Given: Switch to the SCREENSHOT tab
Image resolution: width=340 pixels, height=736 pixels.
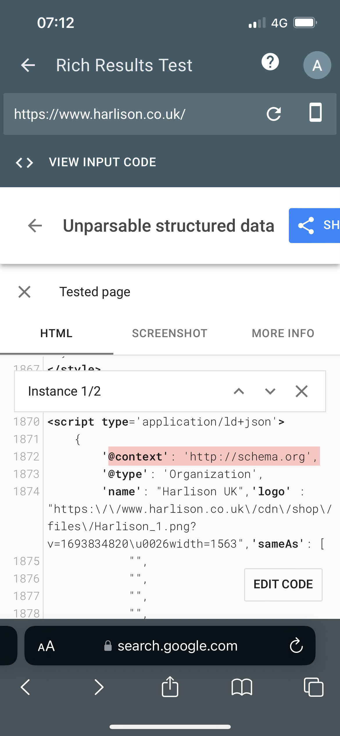Looking at the screenshot, I should [170, 333].
